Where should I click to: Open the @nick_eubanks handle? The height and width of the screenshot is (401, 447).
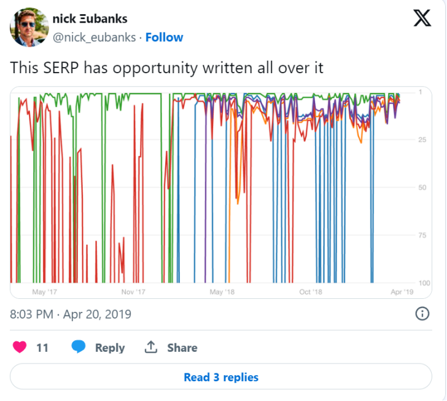(95, 38)
